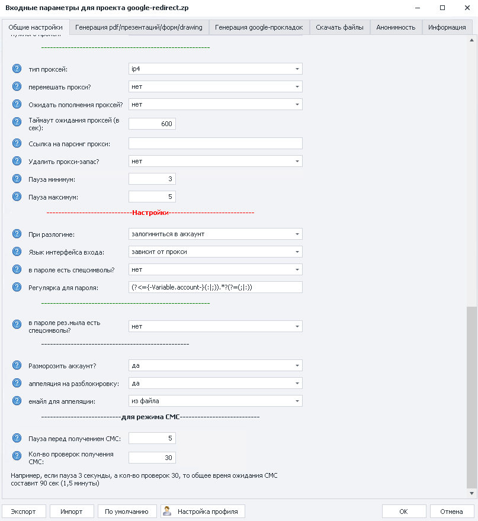Click the 'Пауза минимум' value field
478x521 pixels.
tap(152, 179)
